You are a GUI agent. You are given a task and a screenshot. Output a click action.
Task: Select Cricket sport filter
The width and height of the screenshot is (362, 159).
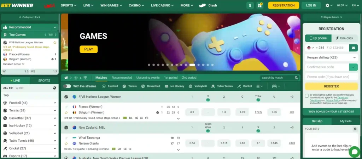click(x=245, y=86)
